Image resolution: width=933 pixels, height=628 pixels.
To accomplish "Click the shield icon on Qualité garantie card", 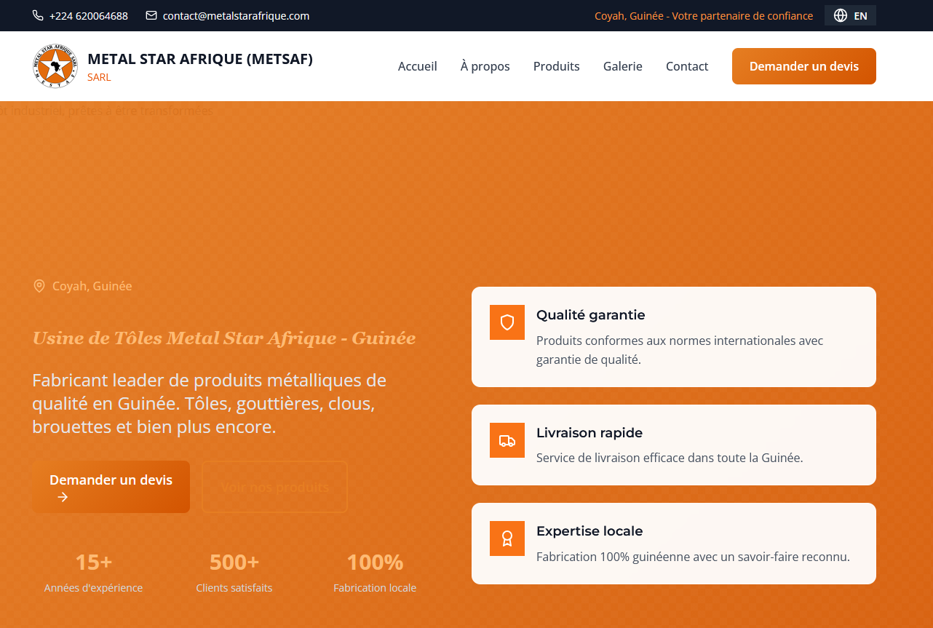I will click(x=507, y=322).
